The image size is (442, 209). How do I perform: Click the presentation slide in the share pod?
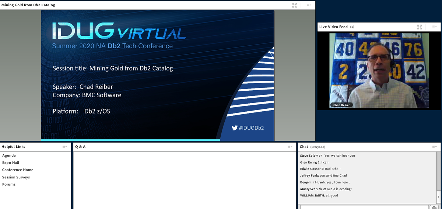click(157, 75)
